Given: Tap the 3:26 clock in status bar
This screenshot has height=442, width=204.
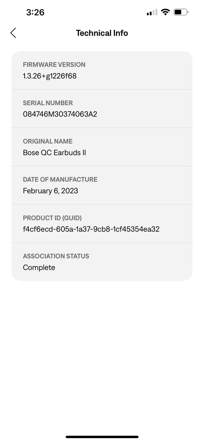Looking at the screenshot, I should click(35, 12).
